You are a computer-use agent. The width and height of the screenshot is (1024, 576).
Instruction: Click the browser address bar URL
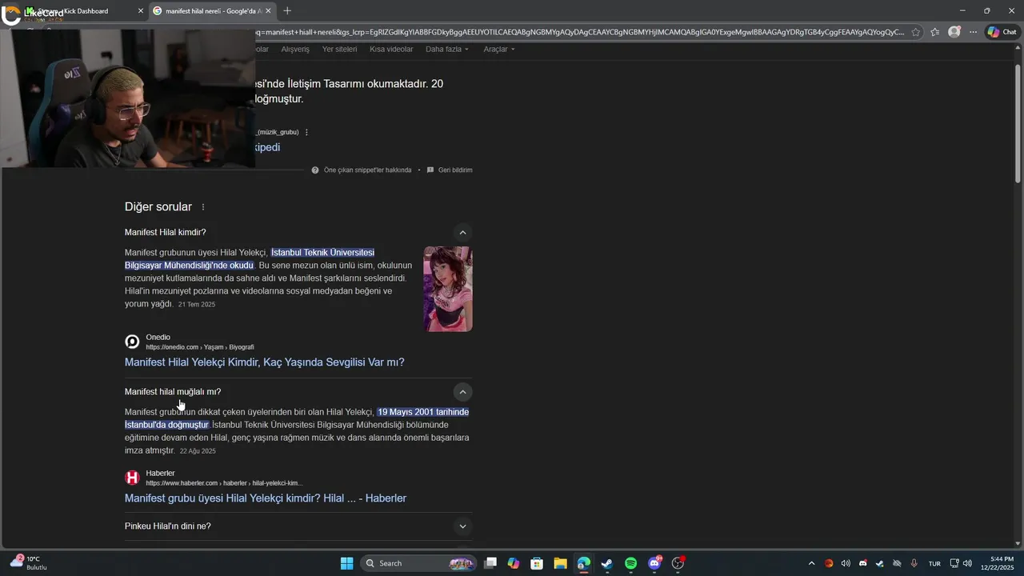[x=580, y=32]
